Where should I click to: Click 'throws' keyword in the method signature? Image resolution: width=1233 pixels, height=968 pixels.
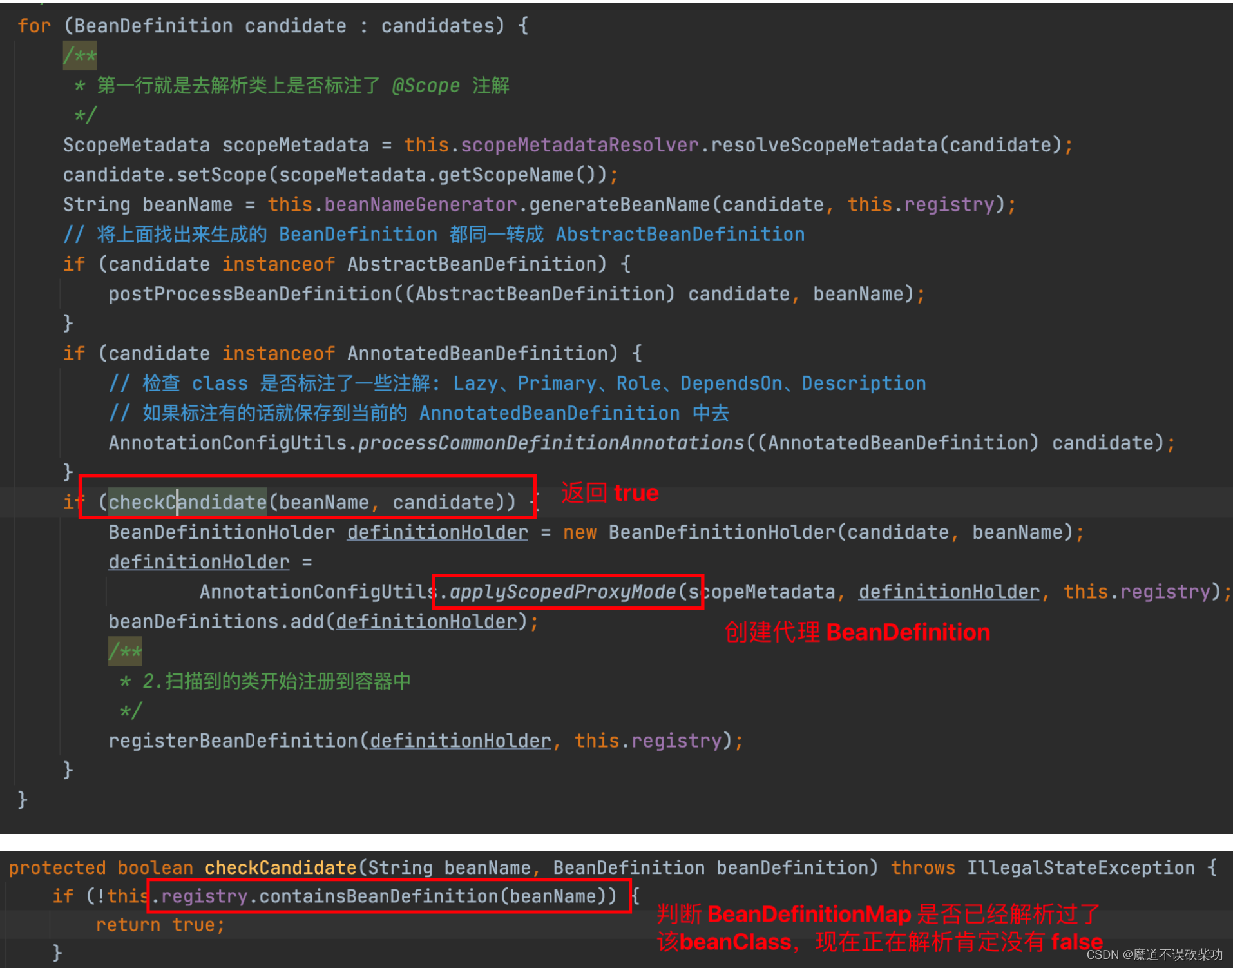[923, 867]
